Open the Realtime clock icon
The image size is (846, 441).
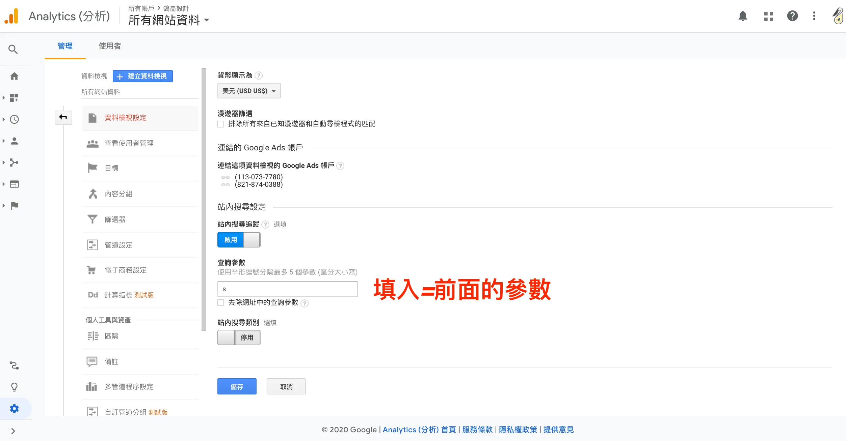pos(14,119)
